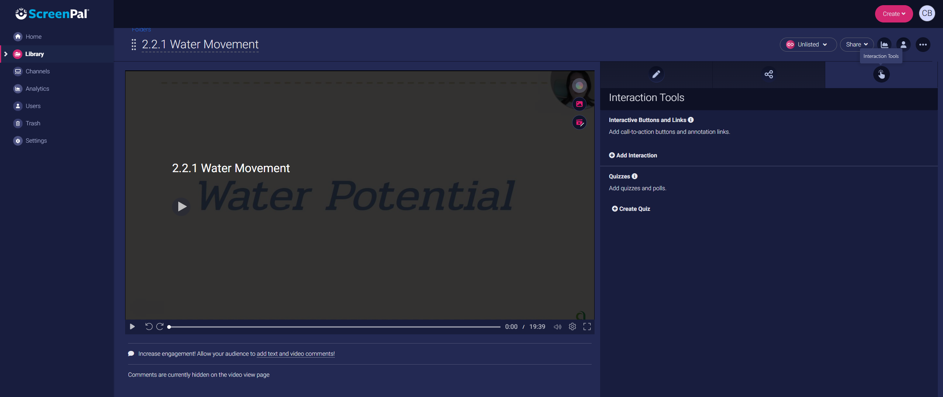This screenshot has height=397, width=943.
Task: Expand the Share dropdown
Action: [856, 44]
